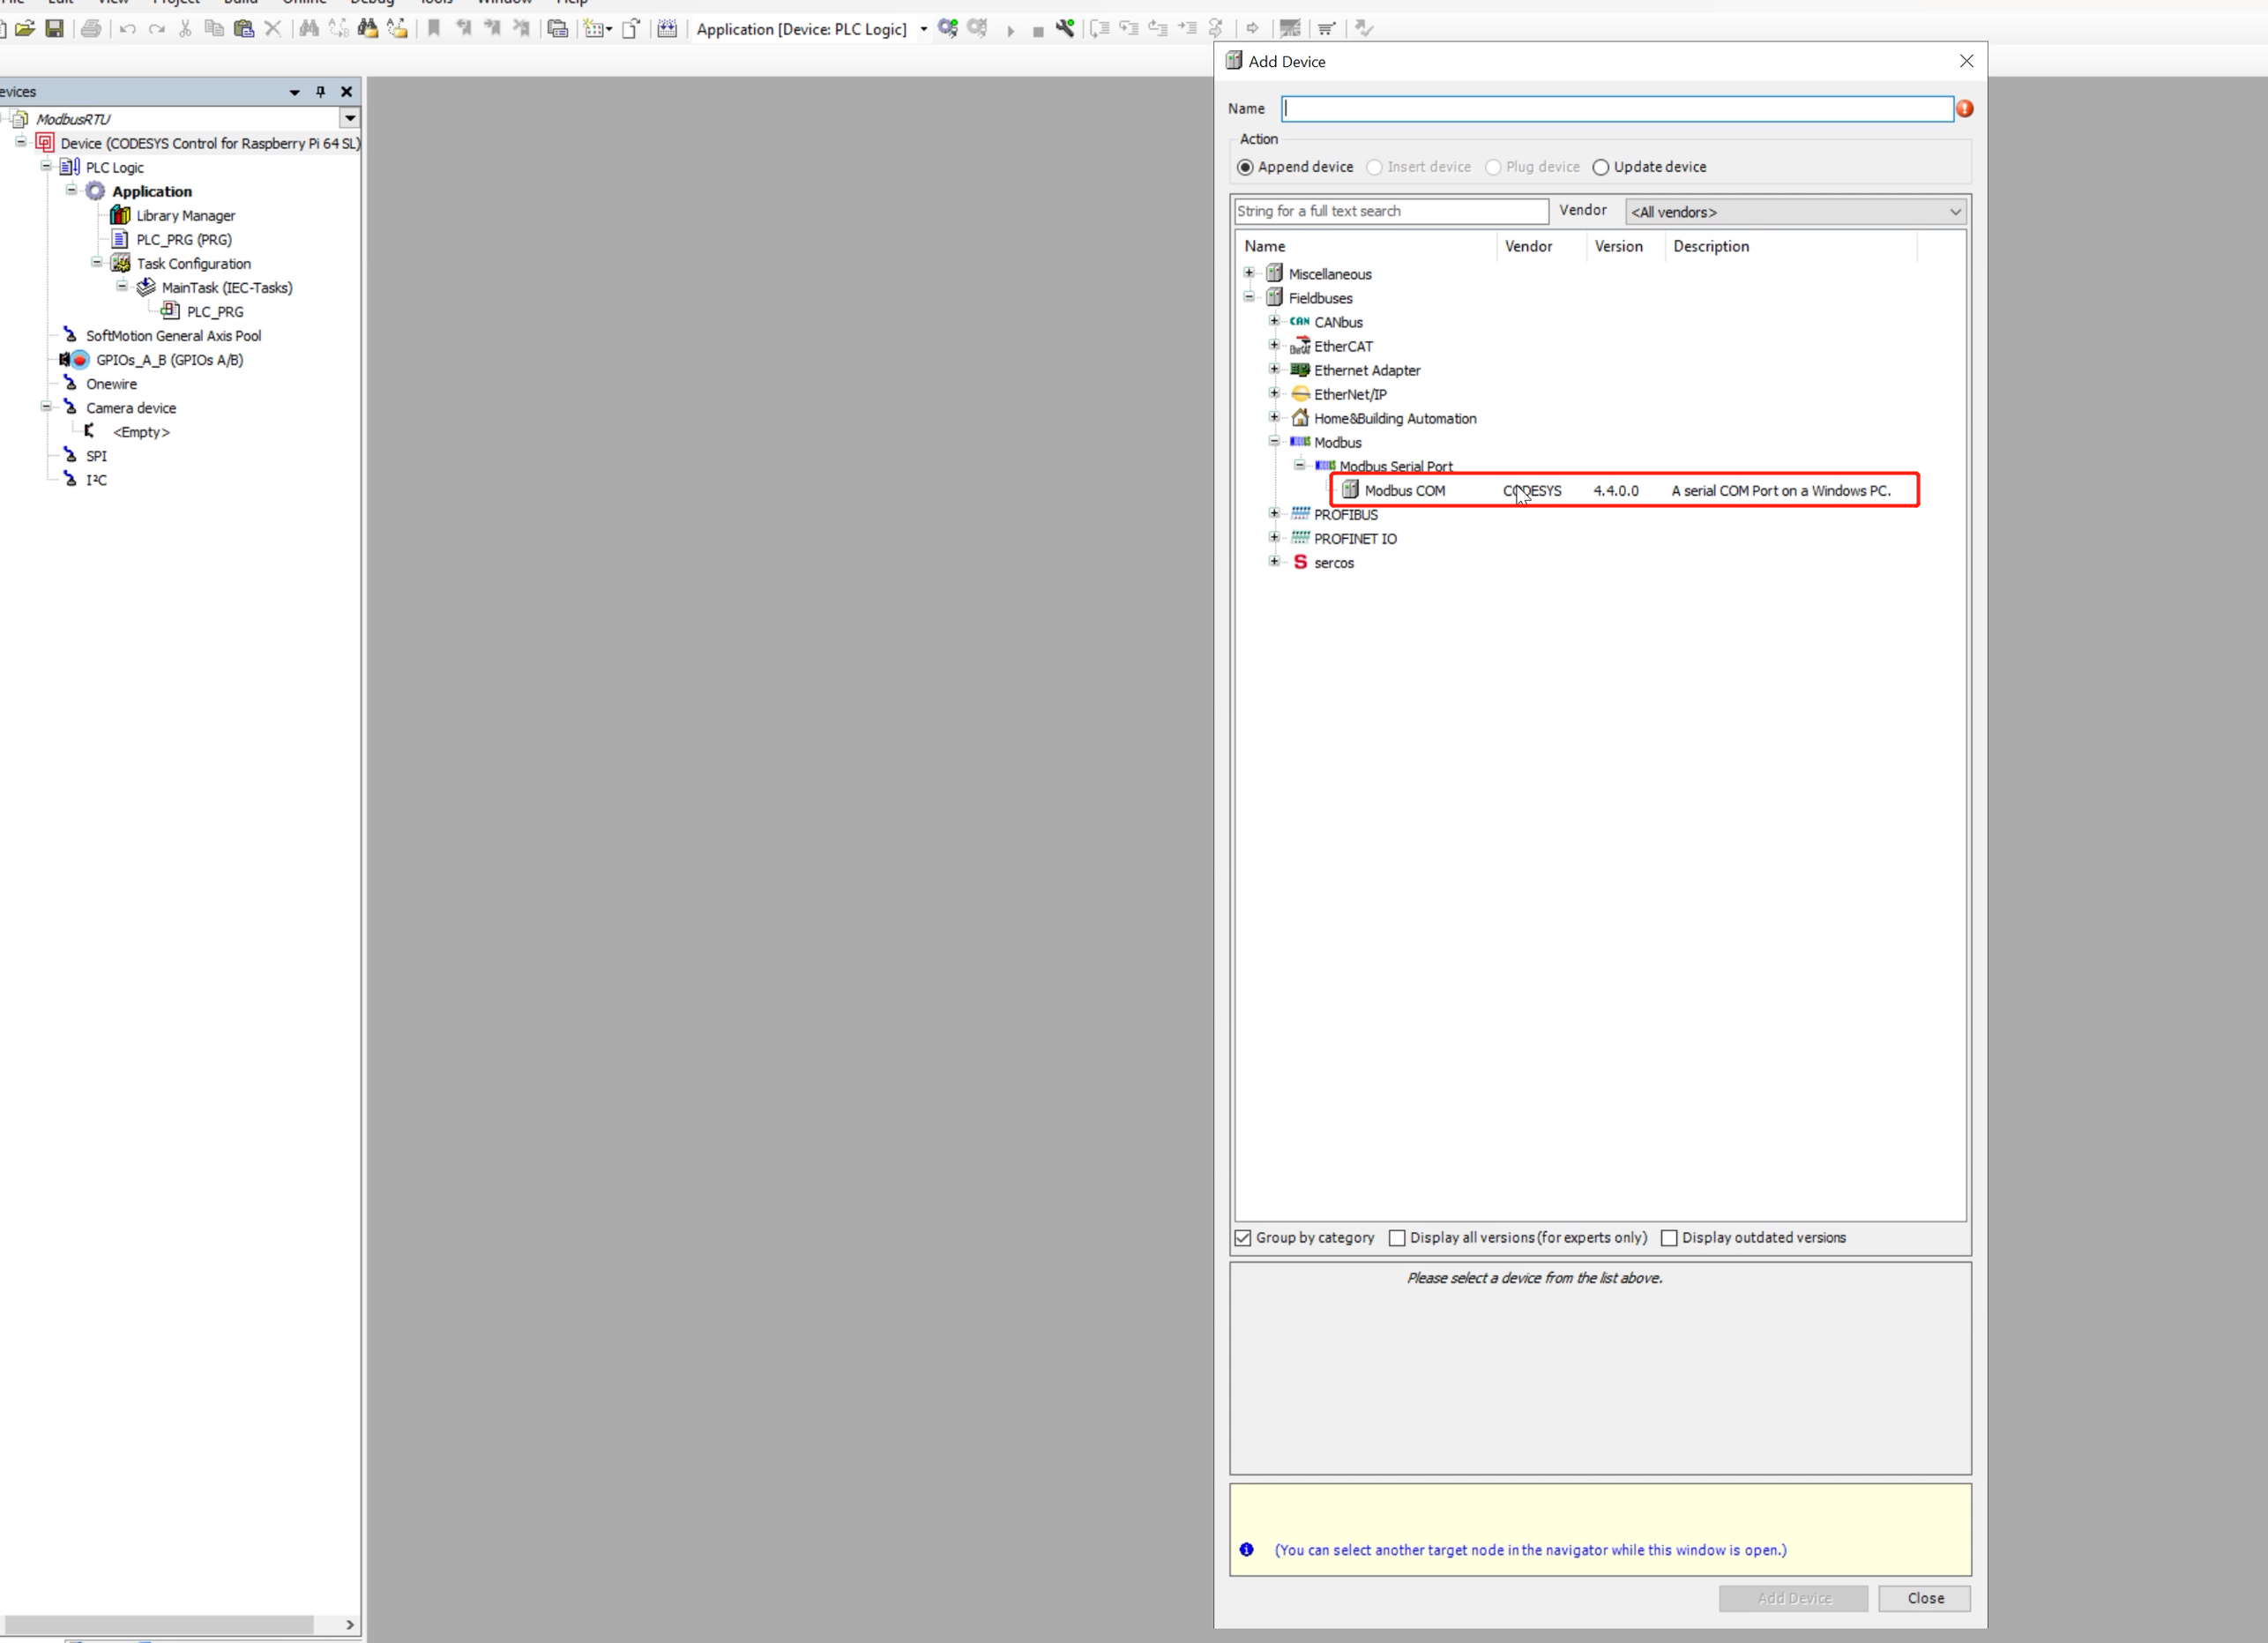This screenshot has width=2268, height=1643.
Task: Click the blue info icon in the yellow note
Action: coord(1246,1550)
